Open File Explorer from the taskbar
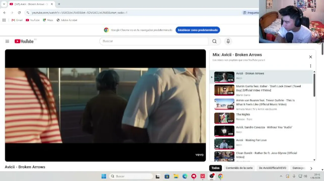324x181 pixels. coord(176,176)
